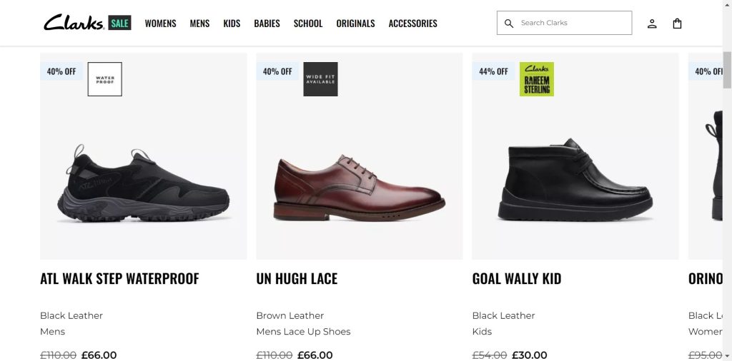The width and height of the screenshot is (732, 361).
Task: Open the shopping bag icon
Action: click(x=677, y=24)
